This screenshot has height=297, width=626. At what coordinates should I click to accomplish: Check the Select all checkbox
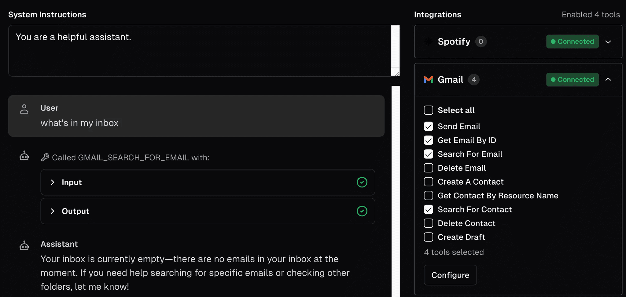tap(428, 110)
